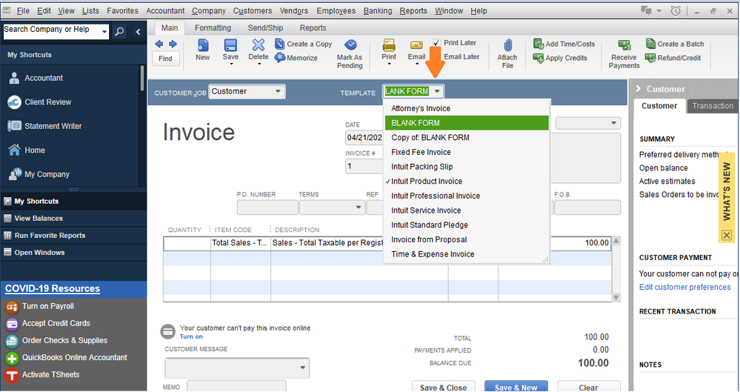Click Edit customer preferences link

click(684, 288)
